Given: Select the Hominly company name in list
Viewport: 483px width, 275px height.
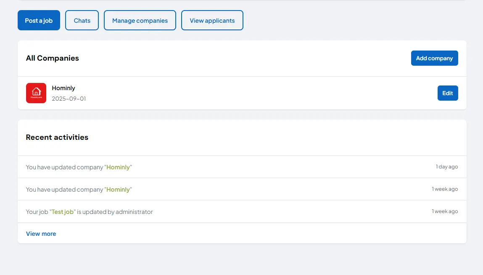Looking at the screenshot, I should click(63, 88).
